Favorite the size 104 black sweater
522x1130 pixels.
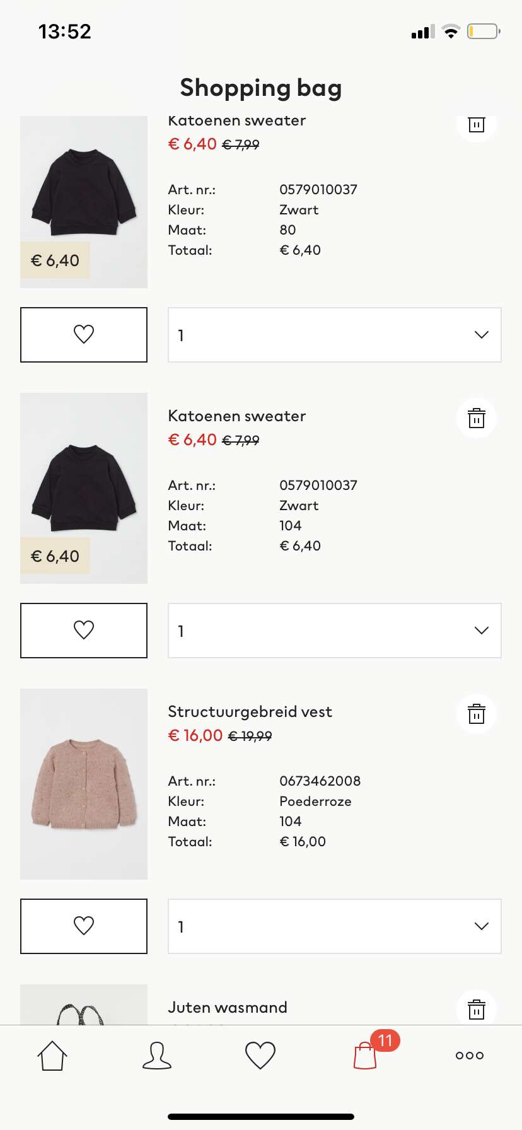tap(84, 631)
